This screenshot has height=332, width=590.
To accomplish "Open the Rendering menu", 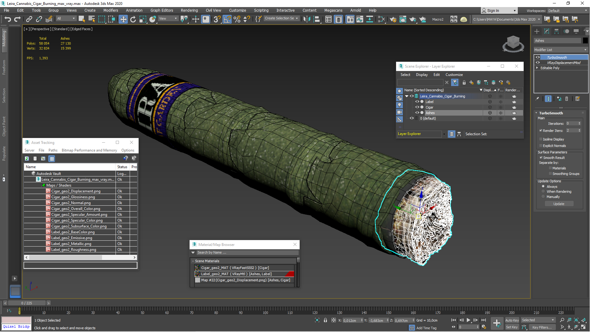I will [189, 10].
